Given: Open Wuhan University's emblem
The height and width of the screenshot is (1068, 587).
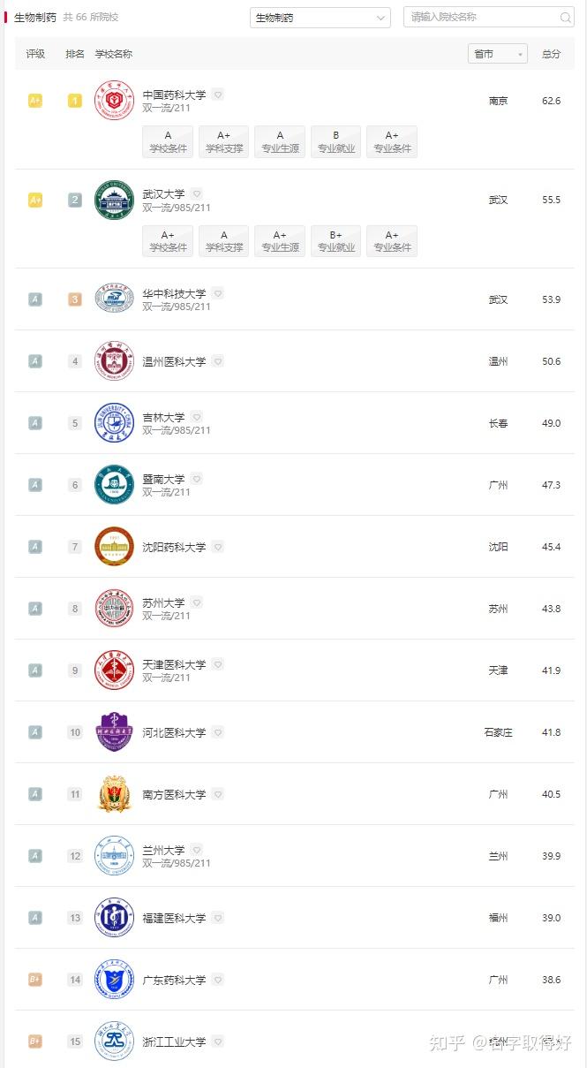Looking at the screenshot, I should [114, 201].
